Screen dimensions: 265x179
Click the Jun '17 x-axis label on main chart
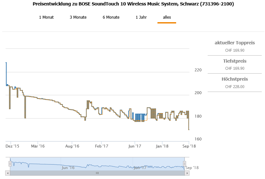135,146
